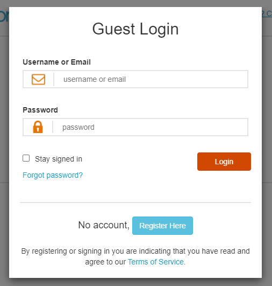Click the 'No account,' text
This screenshot has width=272, height=286.
104,225
